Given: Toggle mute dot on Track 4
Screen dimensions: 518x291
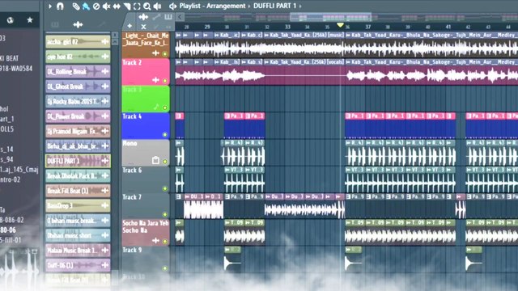Looking at the screenshot, I should click(165, 135).
